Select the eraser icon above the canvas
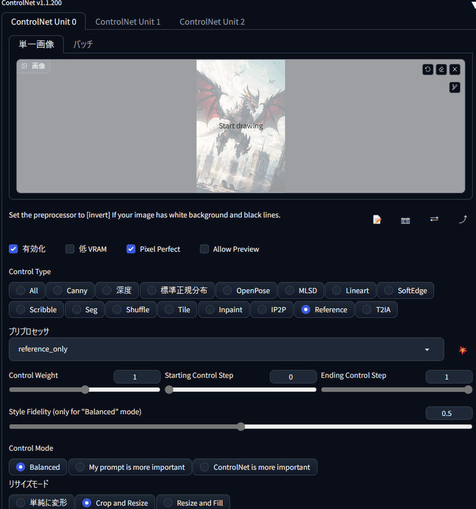 point(441,69)
